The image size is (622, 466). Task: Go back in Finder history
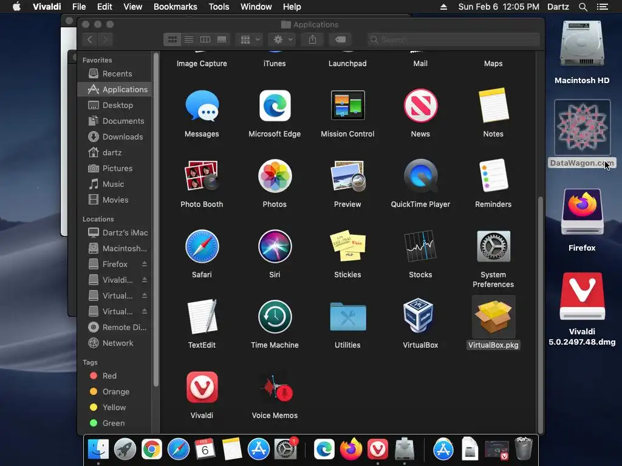[x=90, y=39]
